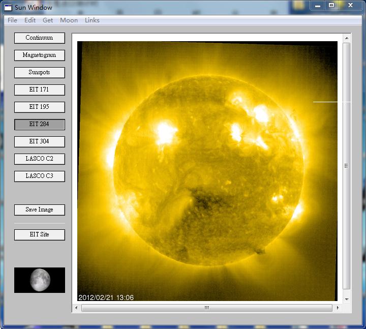Toggle the active EIT 284 button
The image size is (366, 329).
pyautogui.click(x=40, y=125)
